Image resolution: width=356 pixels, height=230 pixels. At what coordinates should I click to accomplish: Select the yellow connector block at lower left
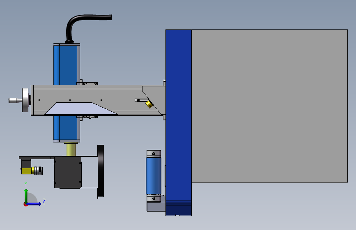click(27, 171)
